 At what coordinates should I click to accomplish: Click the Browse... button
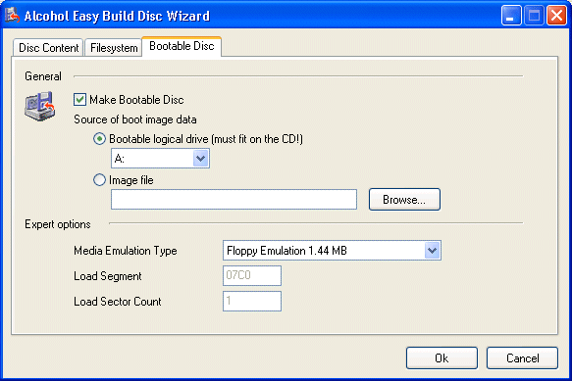(x=404, y=199)
